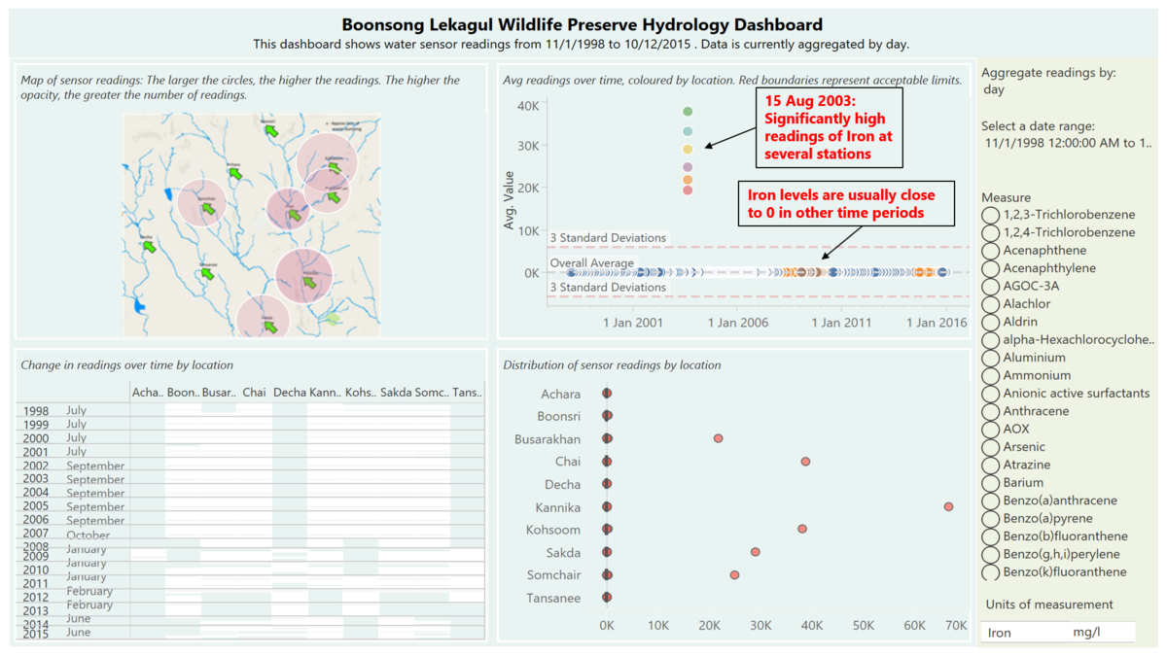
Task: Choose the Atrazine measure option
Action: [990, 465]
